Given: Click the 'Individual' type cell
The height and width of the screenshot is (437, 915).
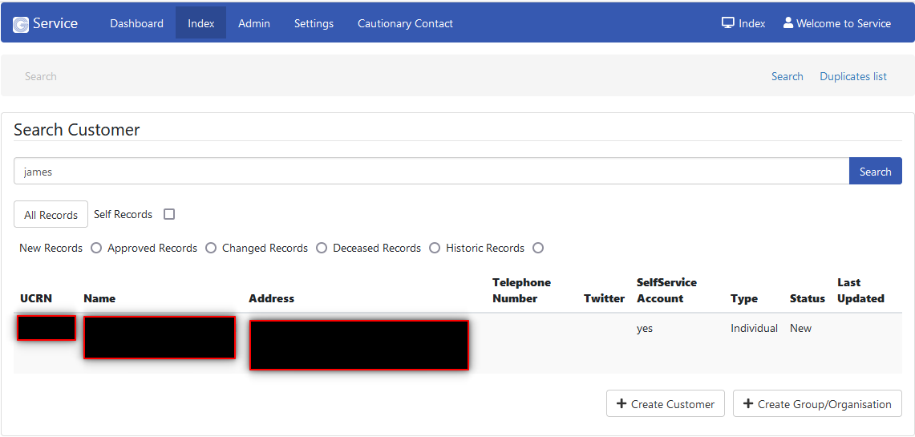Looking at the screenshot, I should tap(754, 328).
